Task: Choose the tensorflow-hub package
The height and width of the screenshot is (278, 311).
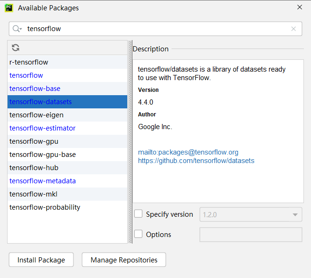Action: pos(34,168)
